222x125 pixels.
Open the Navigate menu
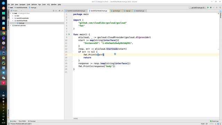22,5
